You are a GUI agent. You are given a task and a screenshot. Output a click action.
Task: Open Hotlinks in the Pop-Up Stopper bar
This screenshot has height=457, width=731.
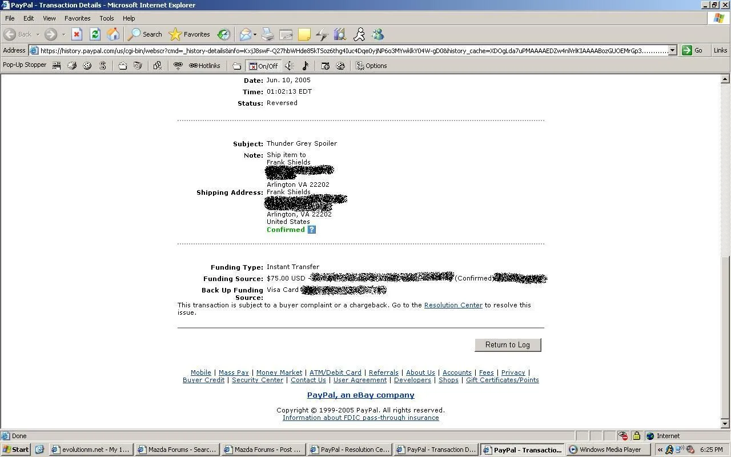pyautogui.click(x=204, y=66)
